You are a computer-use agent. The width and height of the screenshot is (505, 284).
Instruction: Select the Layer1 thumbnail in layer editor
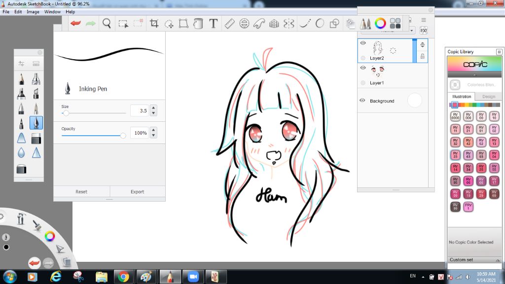[x=377, y=71]
